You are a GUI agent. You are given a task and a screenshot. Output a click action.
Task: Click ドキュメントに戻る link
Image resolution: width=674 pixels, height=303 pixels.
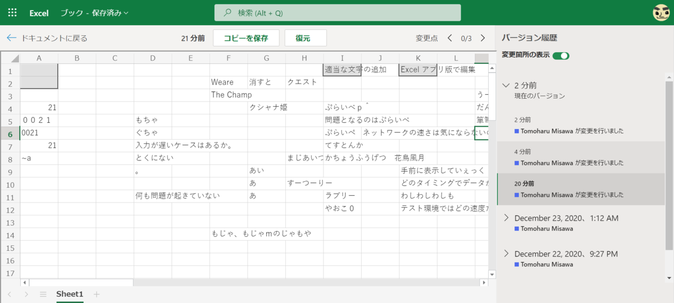pos(54,38)
